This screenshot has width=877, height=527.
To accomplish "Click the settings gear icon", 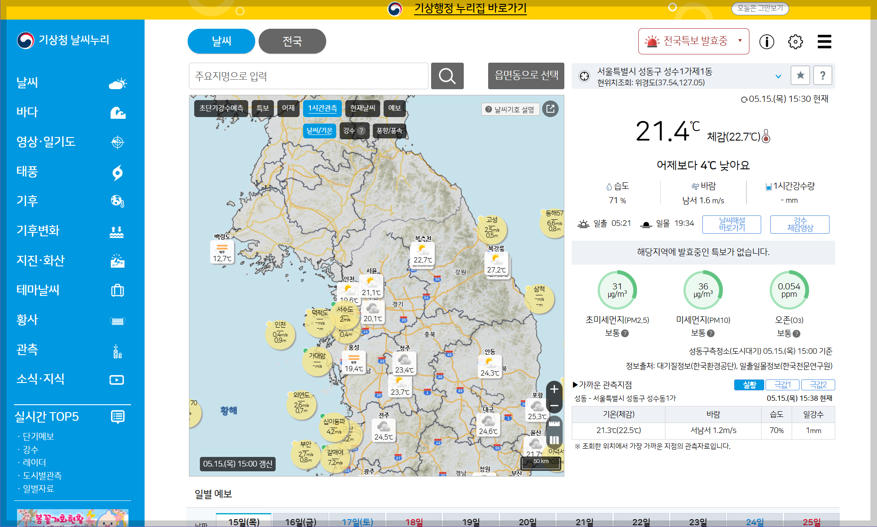I will pos(795,41).
